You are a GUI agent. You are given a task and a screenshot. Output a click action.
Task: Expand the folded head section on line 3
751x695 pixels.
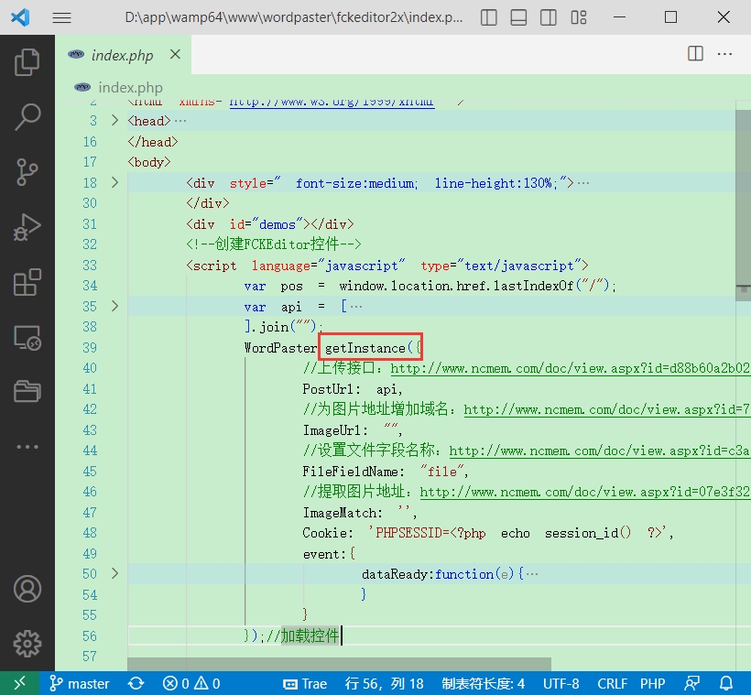(114, 121)
